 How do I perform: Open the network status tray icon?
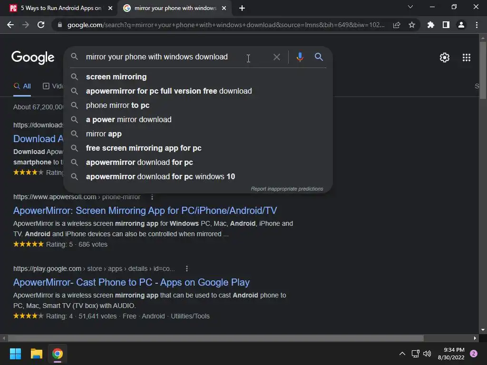(x=415, y=354)
